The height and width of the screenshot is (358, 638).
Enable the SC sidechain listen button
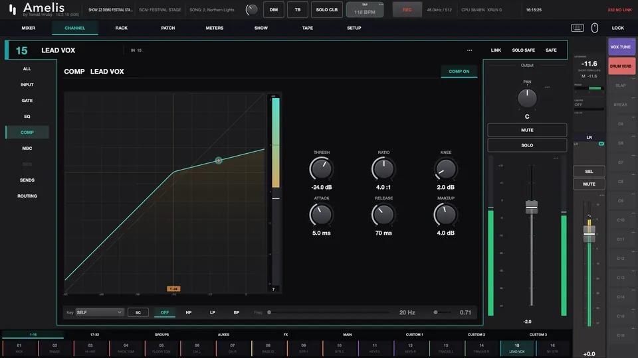click(138, 312)
